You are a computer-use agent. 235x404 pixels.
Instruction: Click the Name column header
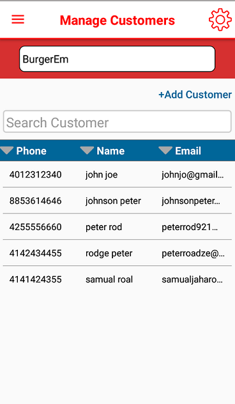point(110,151)
